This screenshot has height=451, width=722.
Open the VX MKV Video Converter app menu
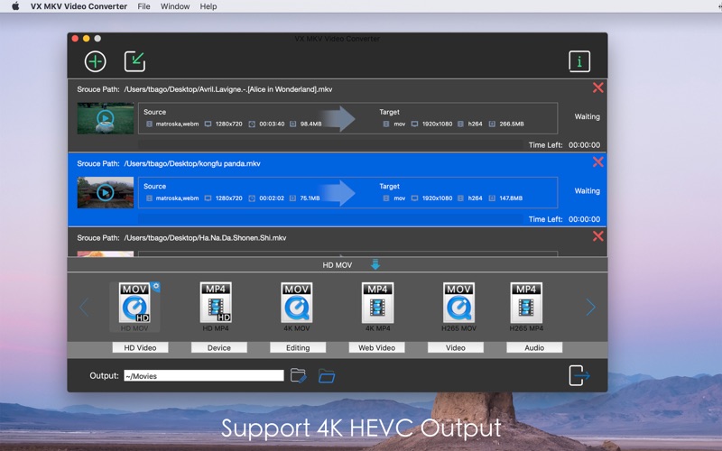pos(79,6)
